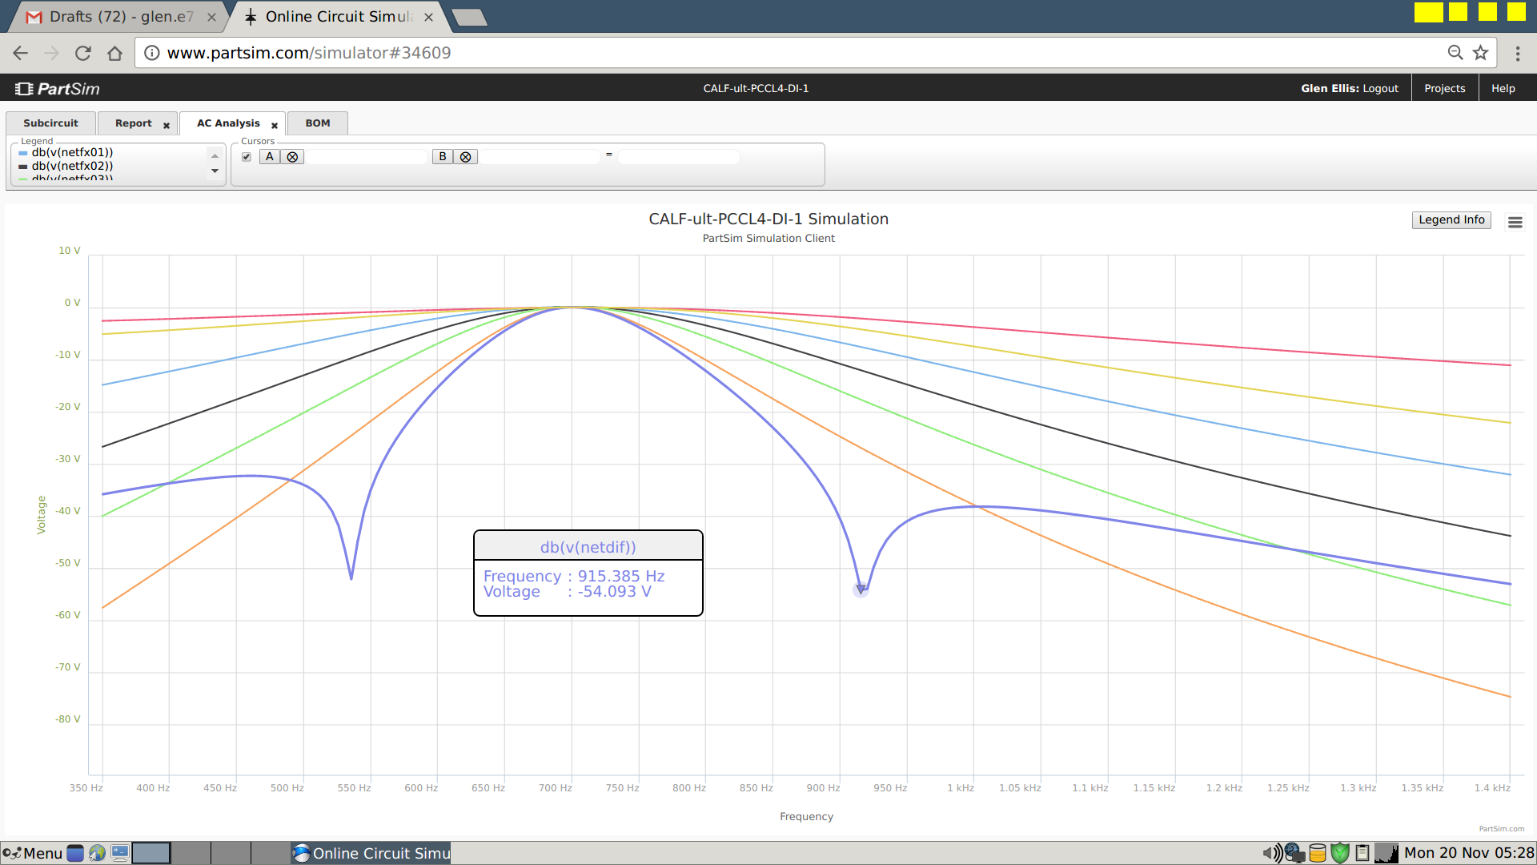Screen dimensions: 1537x865
Task: Select the AC Analysis tab
Action: [228, 123]
